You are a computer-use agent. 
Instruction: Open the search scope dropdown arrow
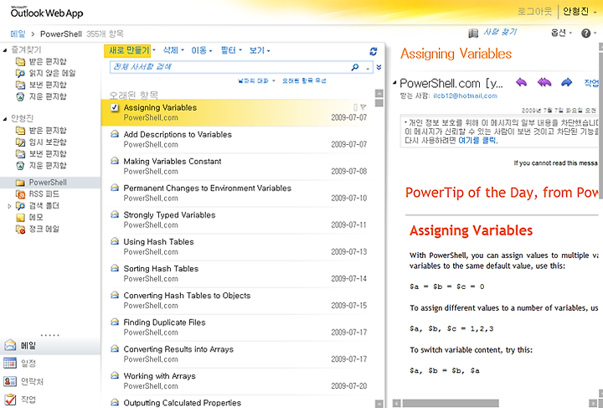click(x=368, y=68)
